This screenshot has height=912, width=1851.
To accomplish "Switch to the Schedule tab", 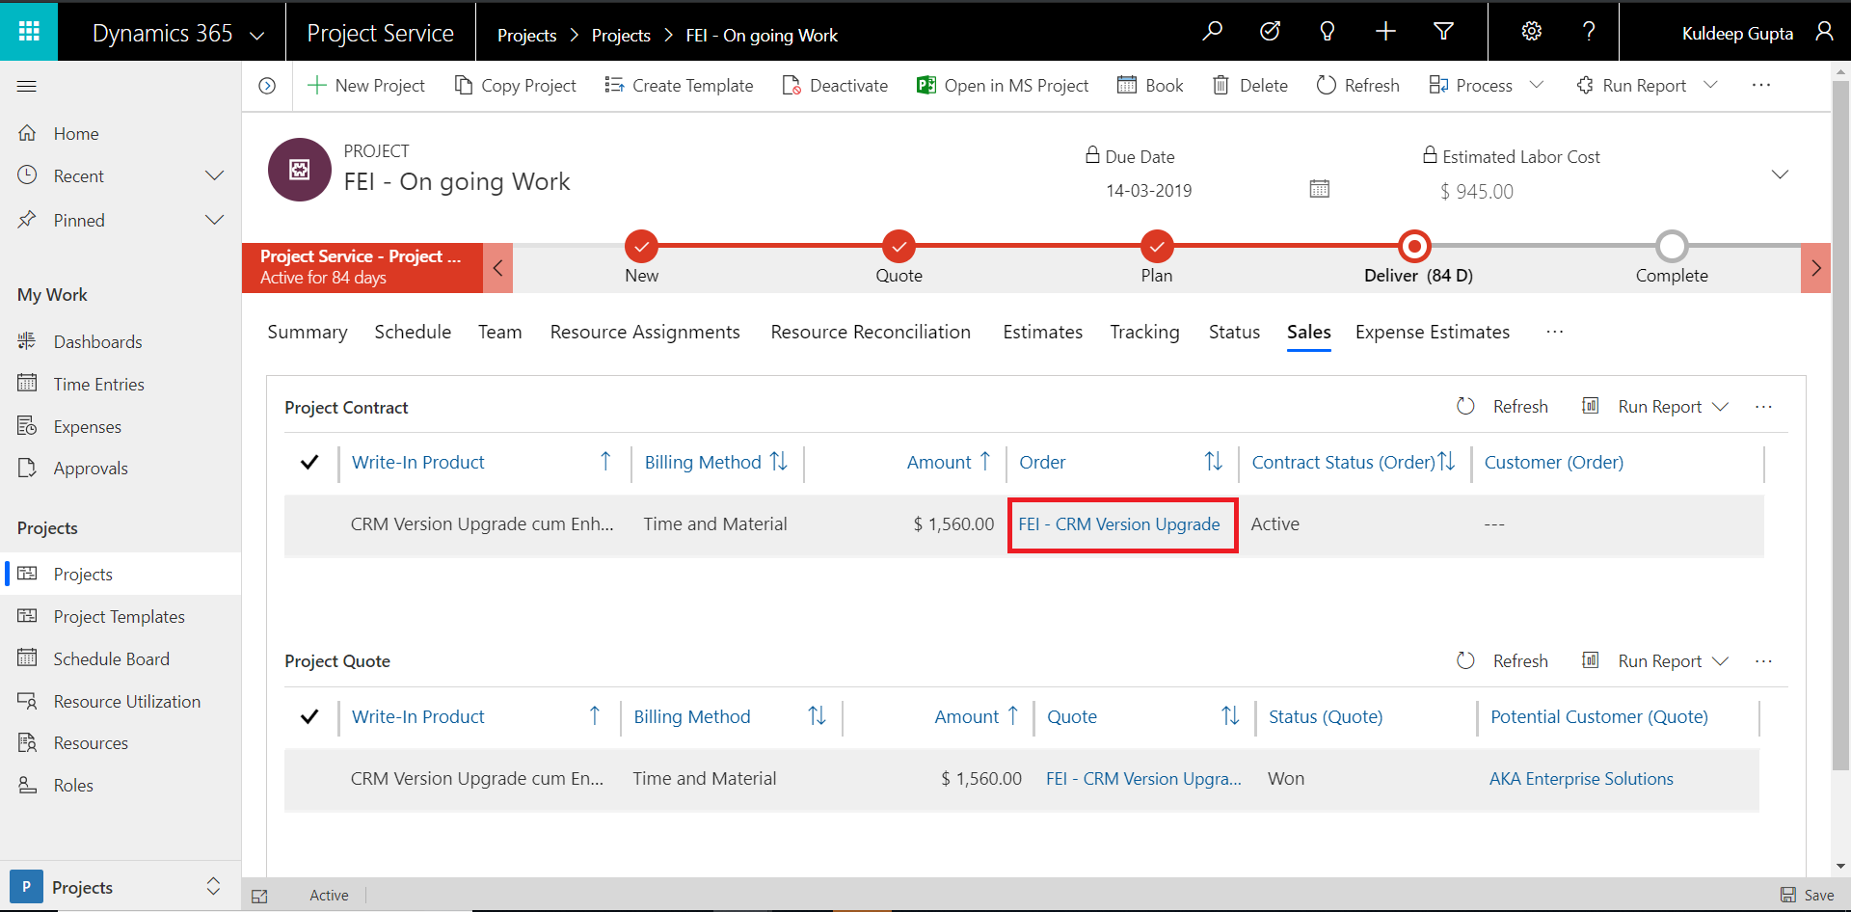I will pos(413,332).
